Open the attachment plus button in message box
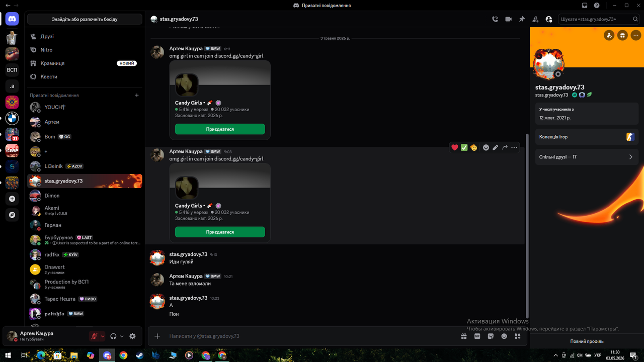The height and width of the screenshot is (362, 644). [157, 336]
